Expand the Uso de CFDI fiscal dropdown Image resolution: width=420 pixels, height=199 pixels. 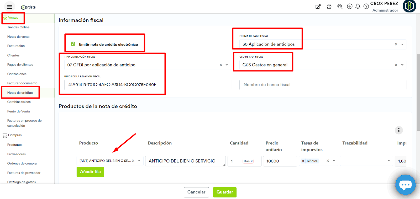[402, 65]
